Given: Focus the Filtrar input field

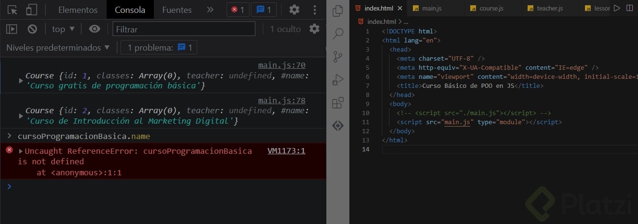Looking at the screenshot, I should click(184, 29).
